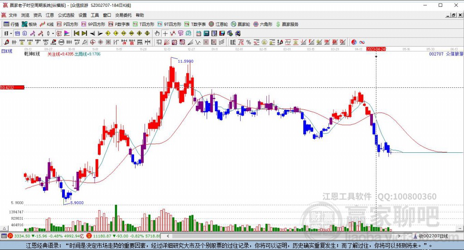Click the percent (%) tool icon
This screenshot has width=464, height=250.
[249, 42]
